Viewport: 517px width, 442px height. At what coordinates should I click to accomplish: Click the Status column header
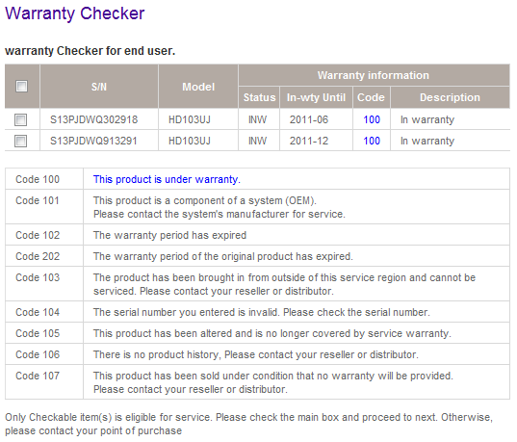[259, 97]
